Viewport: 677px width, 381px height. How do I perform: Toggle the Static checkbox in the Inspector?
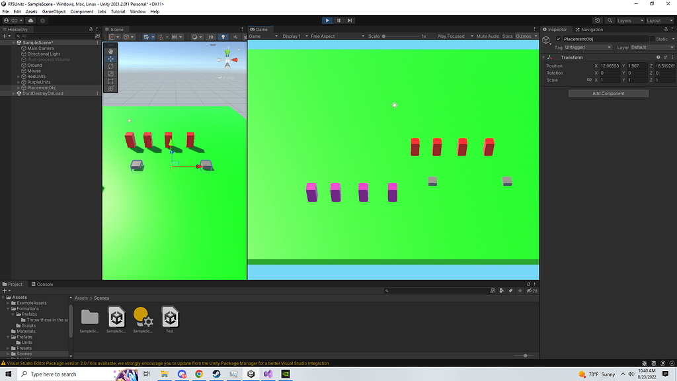pyautogui.click(x=652, y=39)
